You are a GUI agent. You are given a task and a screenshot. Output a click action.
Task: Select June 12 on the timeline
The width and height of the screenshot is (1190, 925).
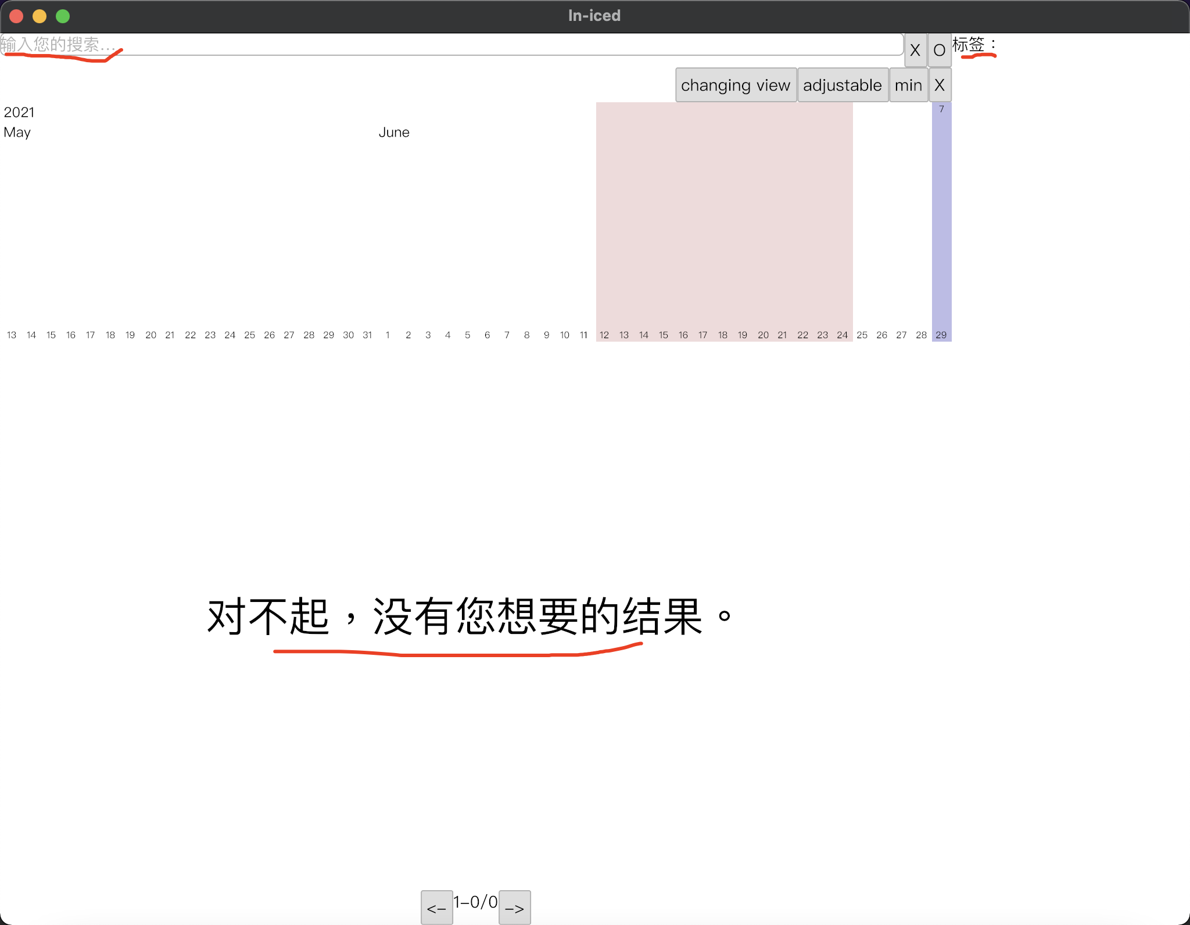coord(604,335)
